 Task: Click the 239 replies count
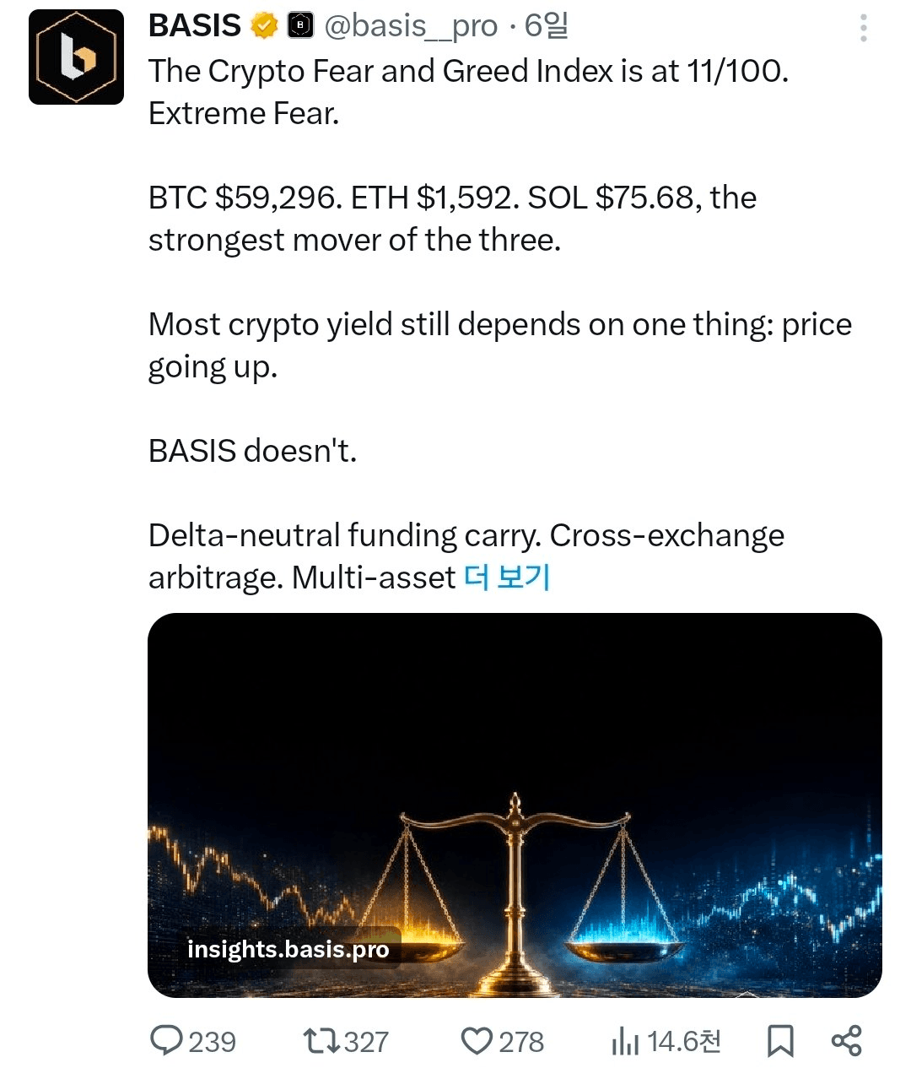(x=213, y=1042)
